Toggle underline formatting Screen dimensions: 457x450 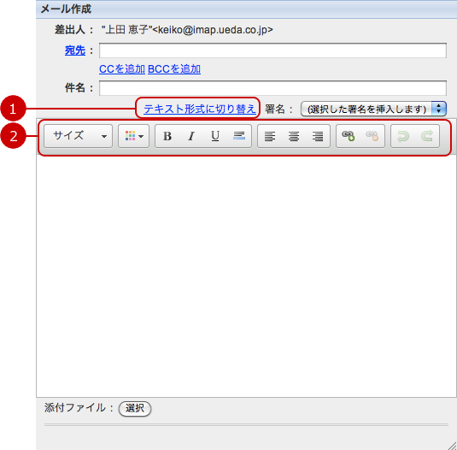point(215,136)
